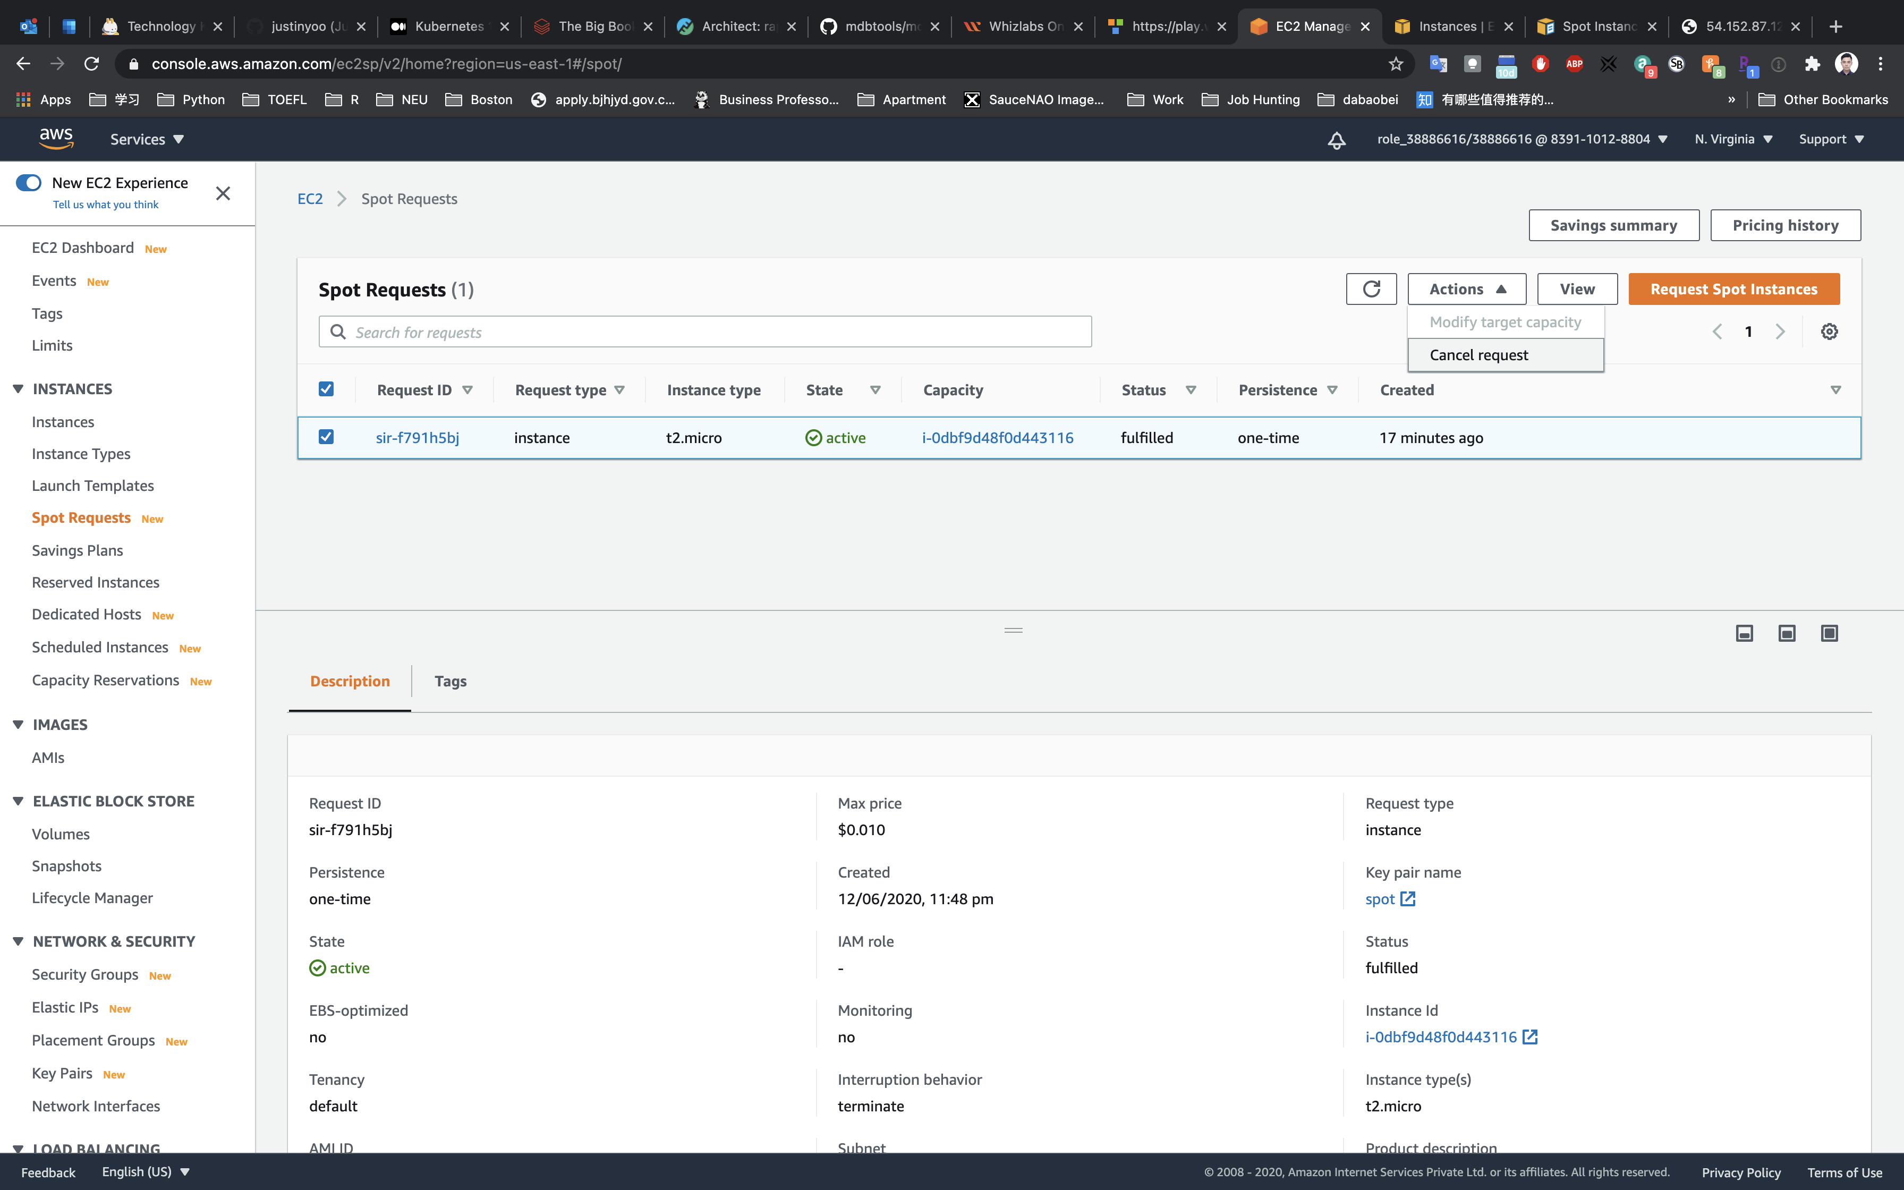
Task: Click the Request Spot Instances button
Action: pos(1733,289)
